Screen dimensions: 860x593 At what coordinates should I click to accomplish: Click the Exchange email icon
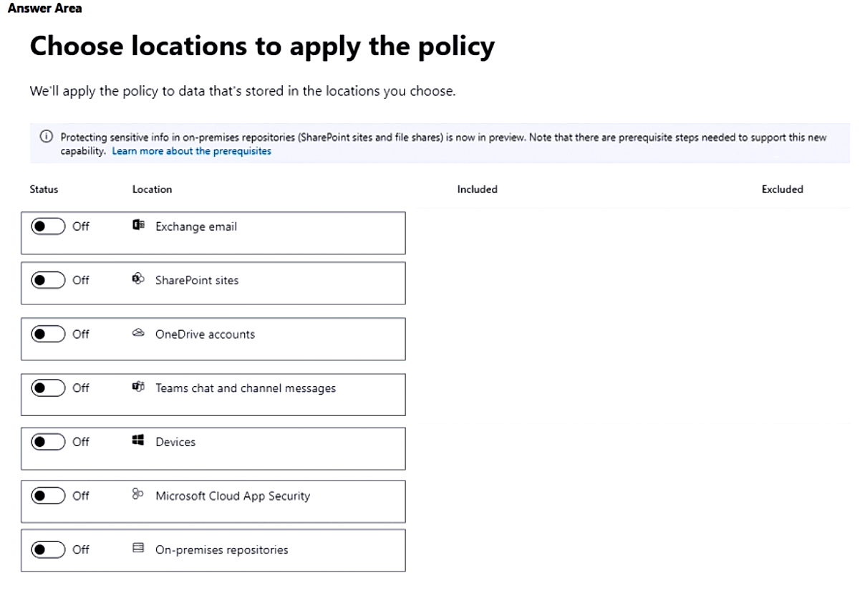click(x=138, y=226)
